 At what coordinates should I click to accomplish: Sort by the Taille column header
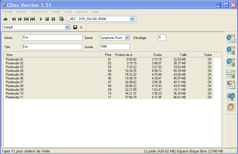coord(175,55)
